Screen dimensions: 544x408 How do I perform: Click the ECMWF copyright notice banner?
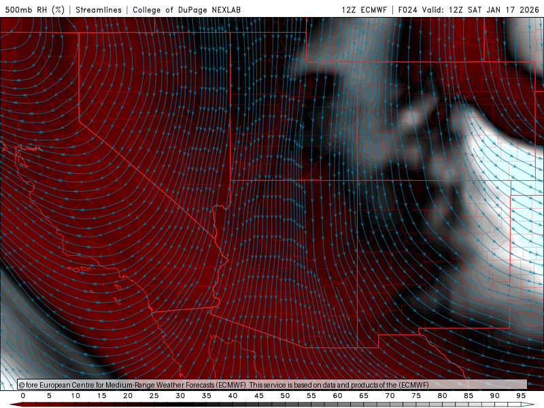coord(272,384)
